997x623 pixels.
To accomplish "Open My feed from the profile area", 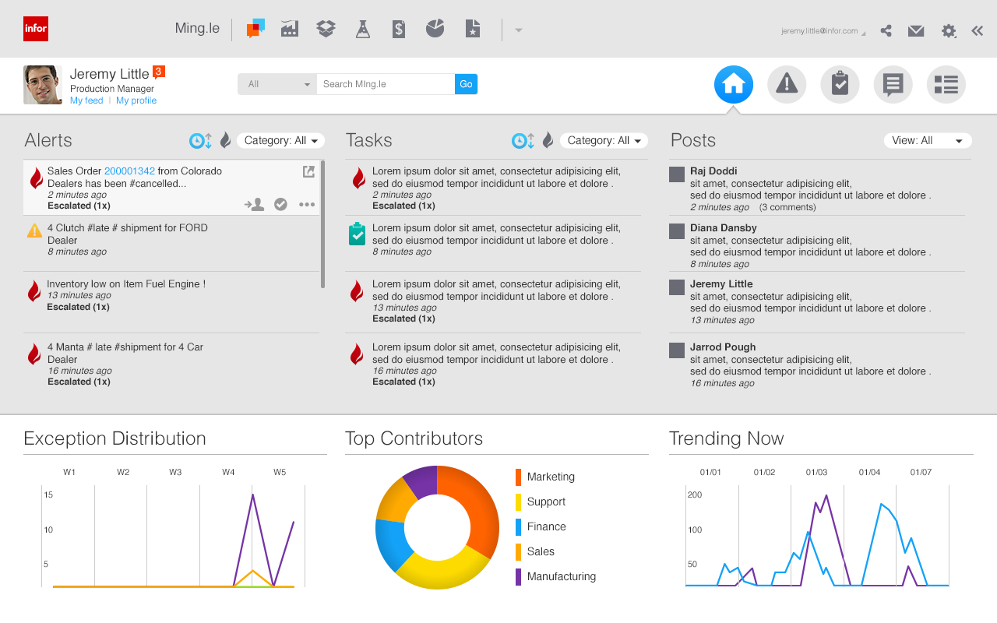I will click(x=86, y=100).
